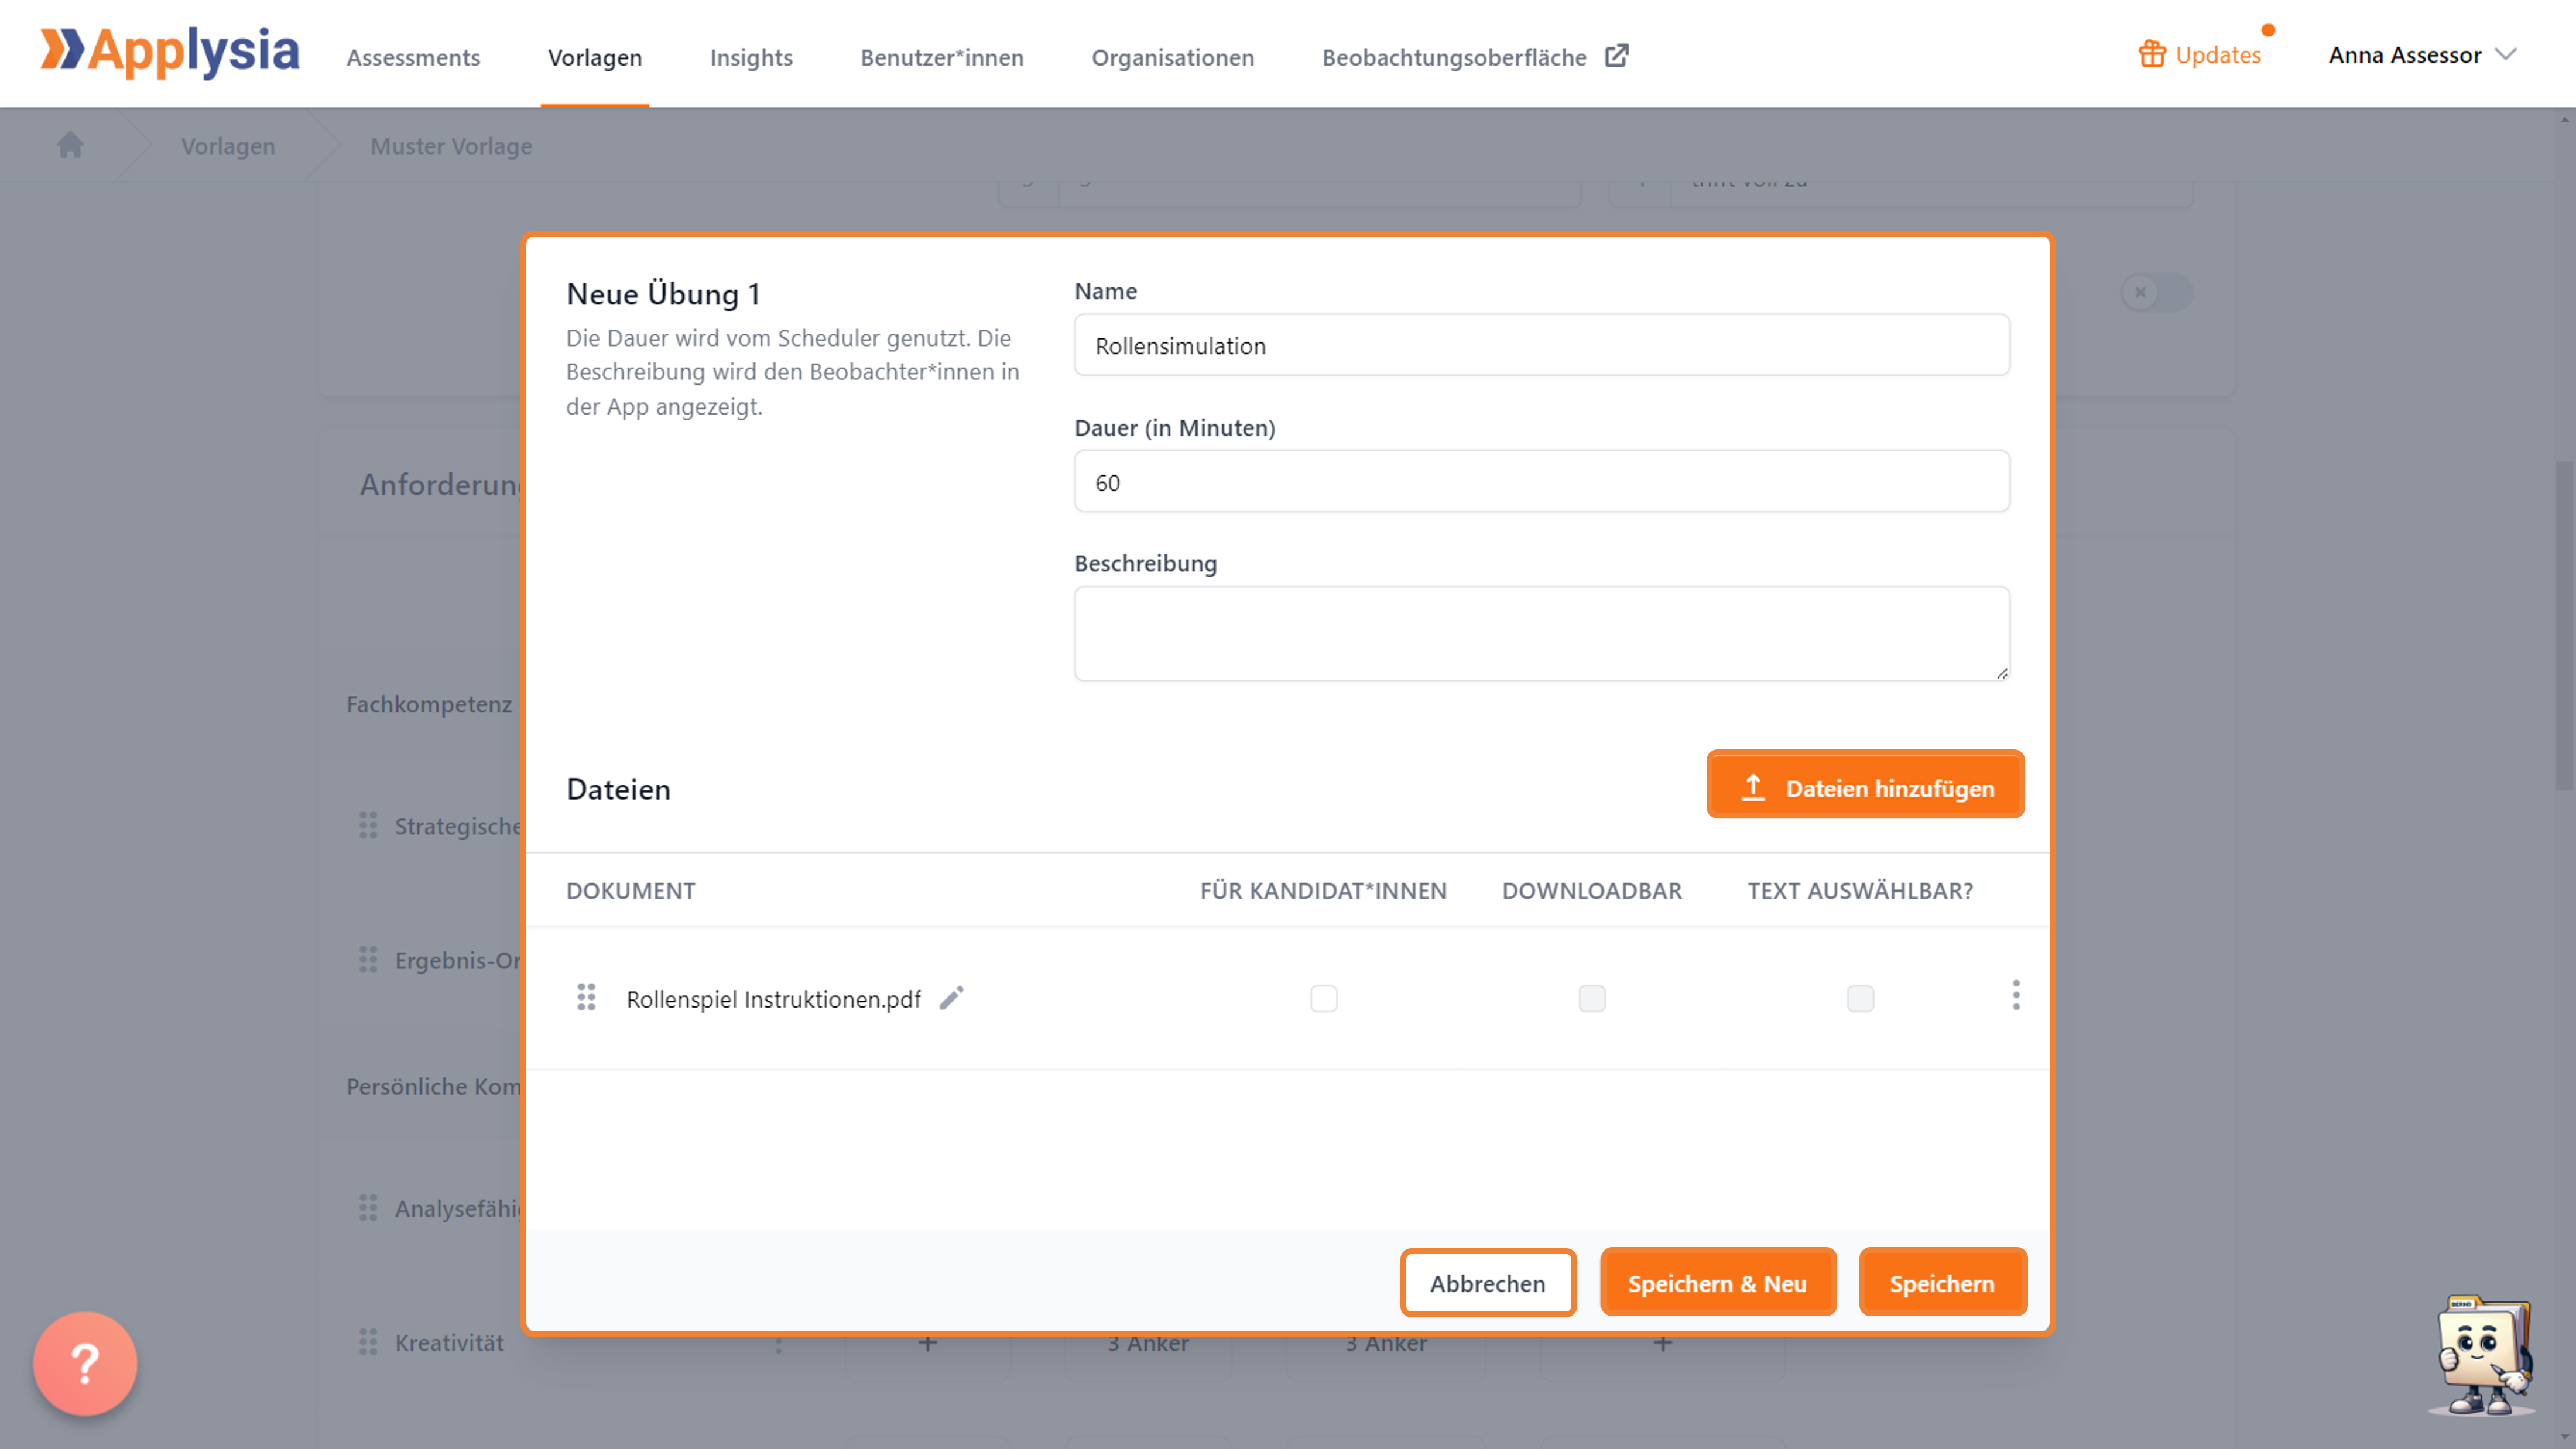Grab drag handle next to Kreativität

click(368, 1342)
